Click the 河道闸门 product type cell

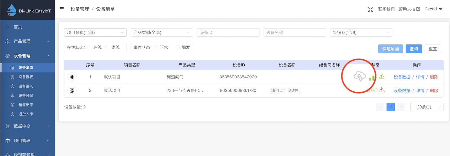pos(175,77)
